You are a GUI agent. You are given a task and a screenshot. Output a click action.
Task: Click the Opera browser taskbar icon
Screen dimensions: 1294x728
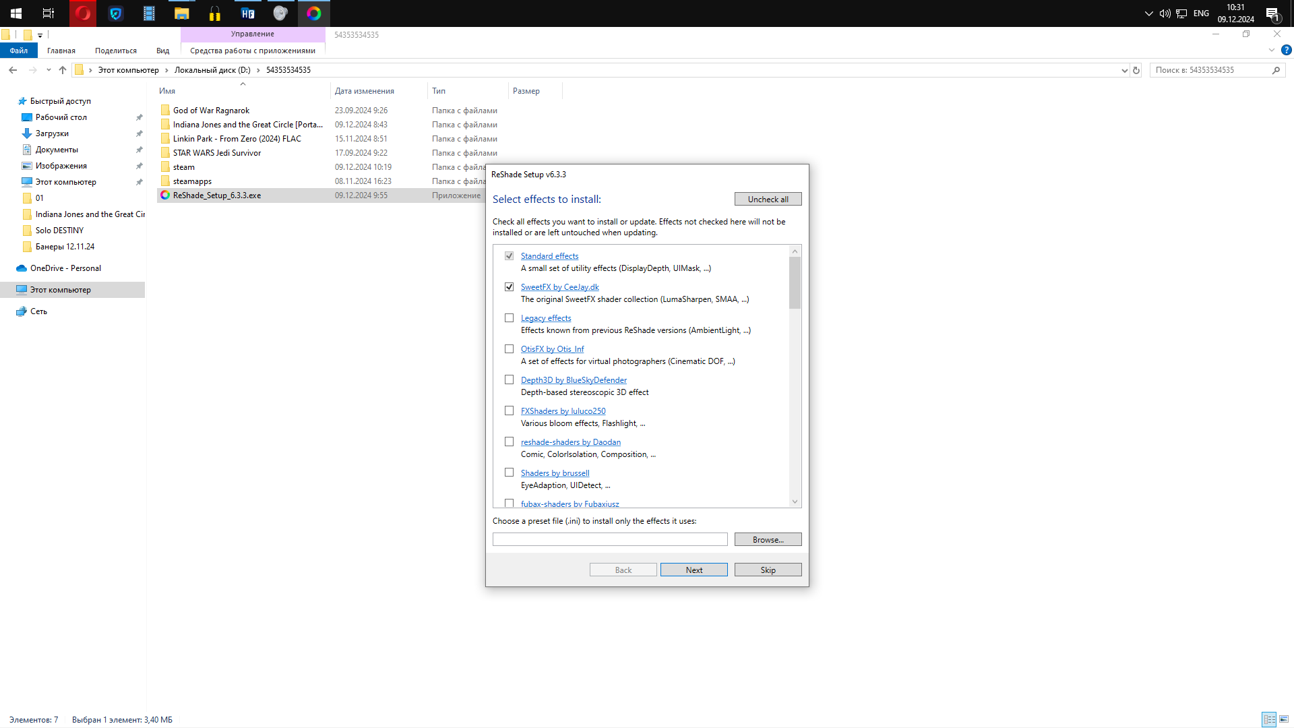[83, 13]
